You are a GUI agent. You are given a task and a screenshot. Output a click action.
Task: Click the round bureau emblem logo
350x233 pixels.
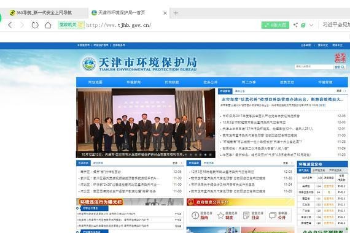(x=89, y=64)
